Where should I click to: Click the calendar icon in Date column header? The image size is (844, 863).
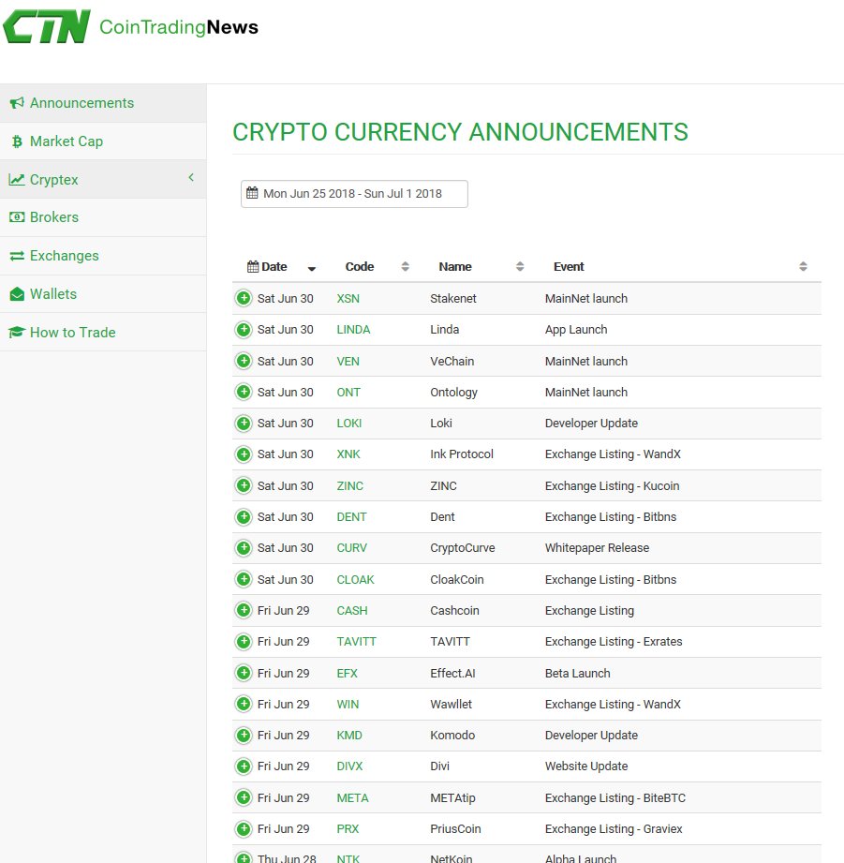253,266
